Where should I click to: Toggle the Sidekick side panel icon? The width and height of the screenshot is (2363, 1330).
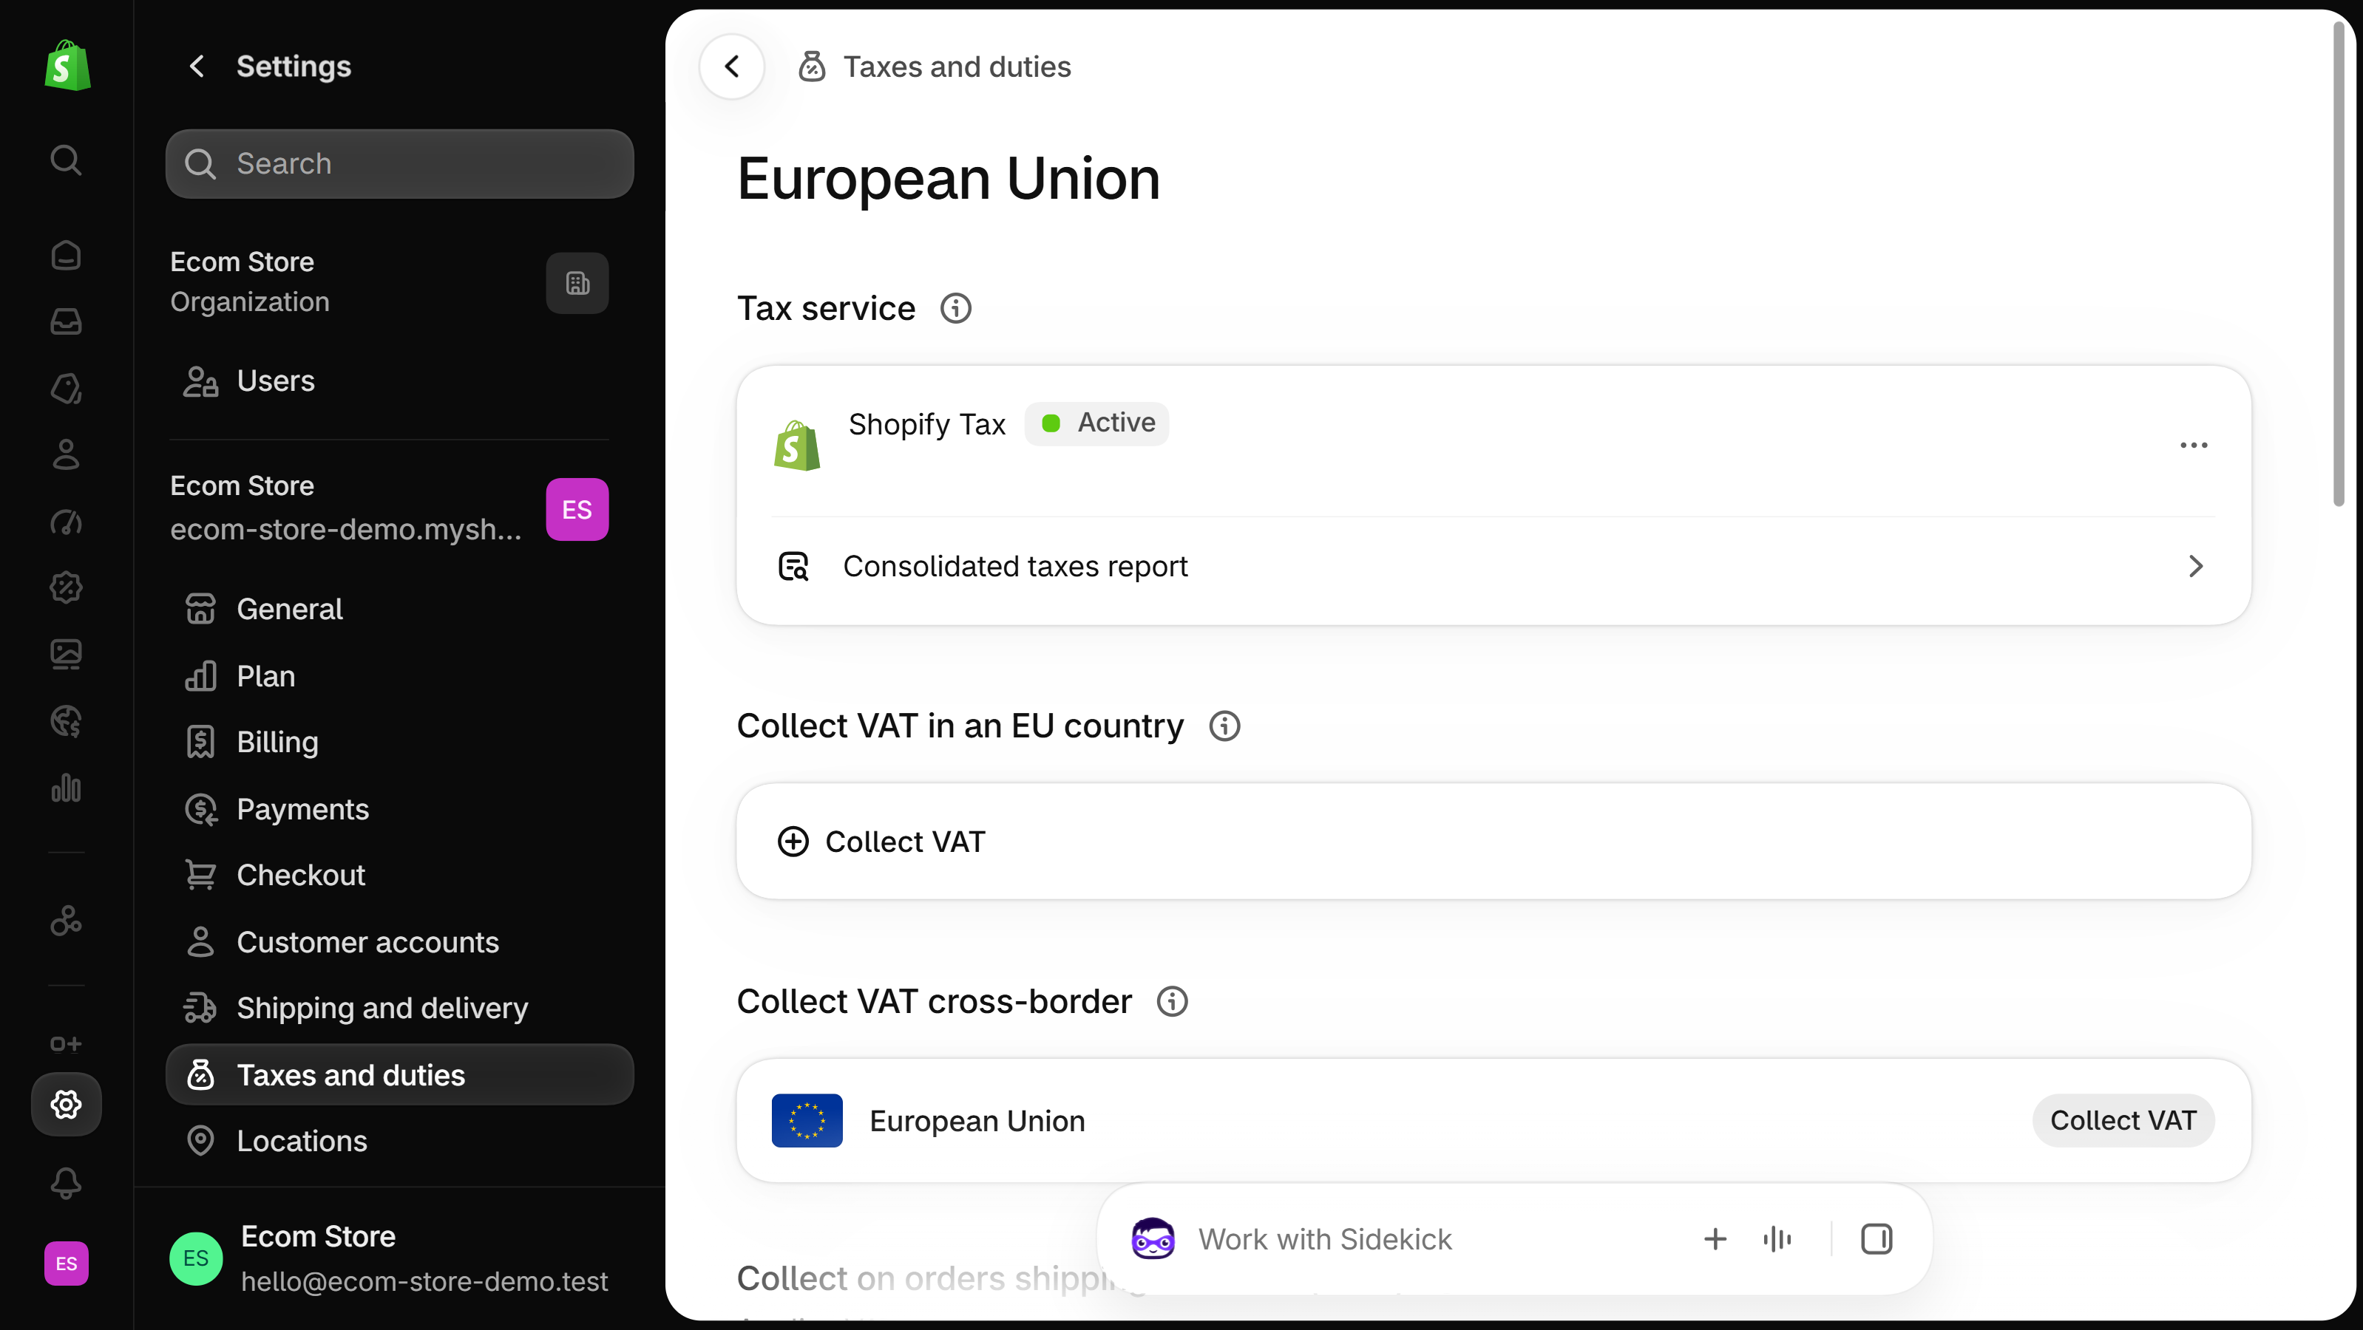(1876, 1239)
